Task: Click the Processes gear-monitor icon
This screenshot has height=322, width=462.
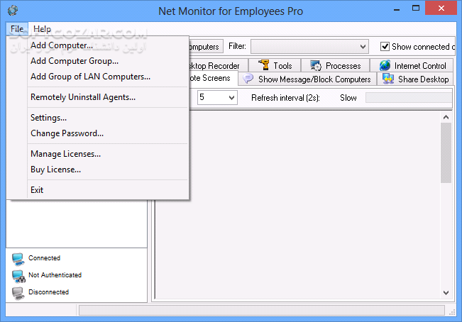Action: [316, 65]
